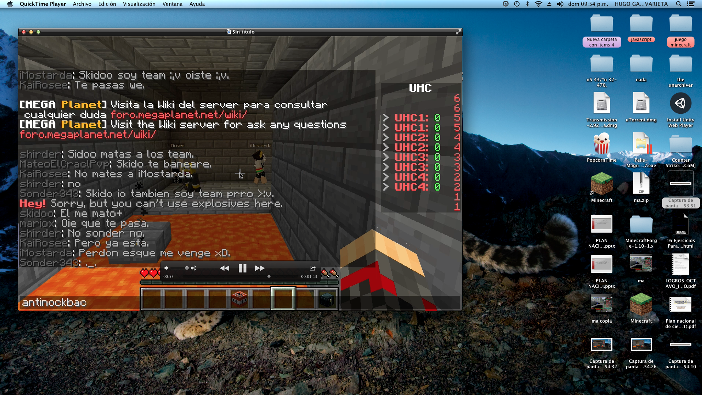
Task: Click the 00:55 elapsed time label
Action: click(x=169, y=276)
